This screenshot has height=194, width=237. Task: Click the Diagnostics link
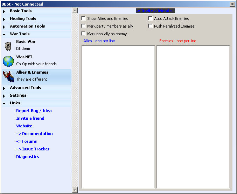point(28,157)
